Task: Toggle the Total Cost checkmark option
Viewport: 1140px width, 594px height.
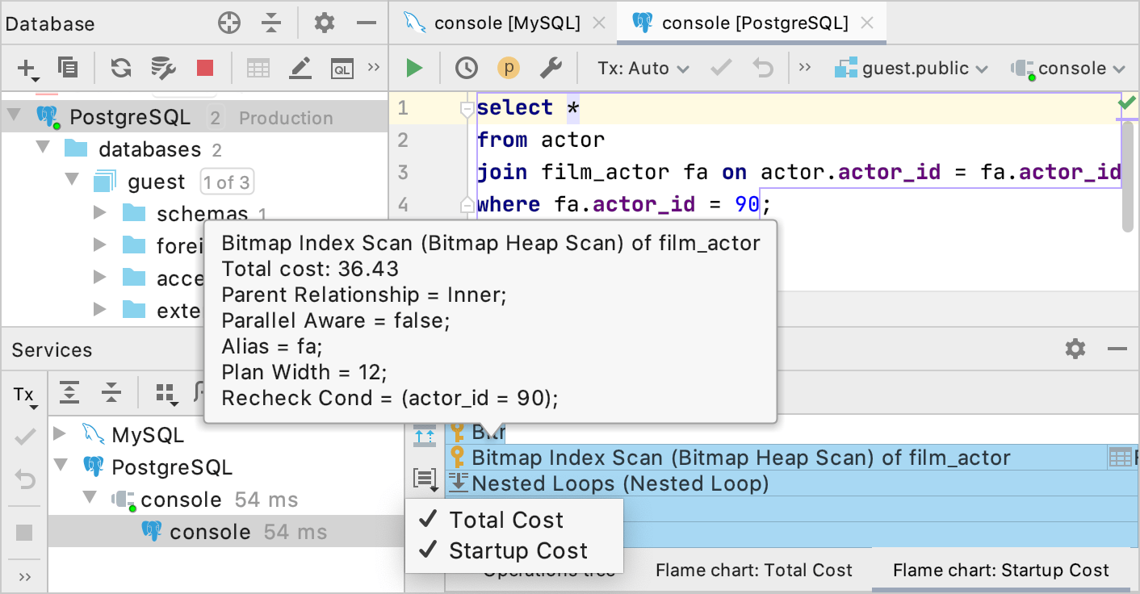Action: tap(506, 521)
